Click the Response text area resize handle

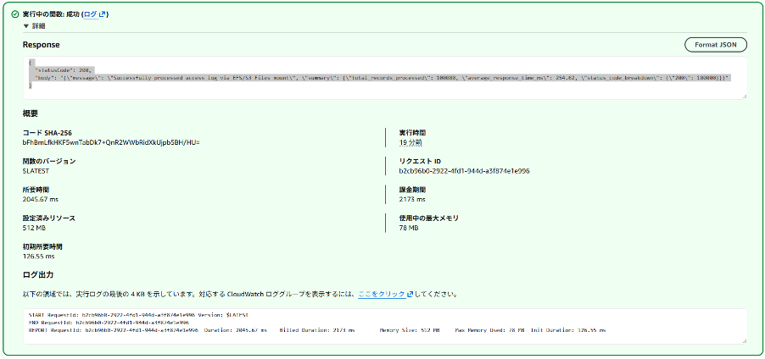point(744,97)
